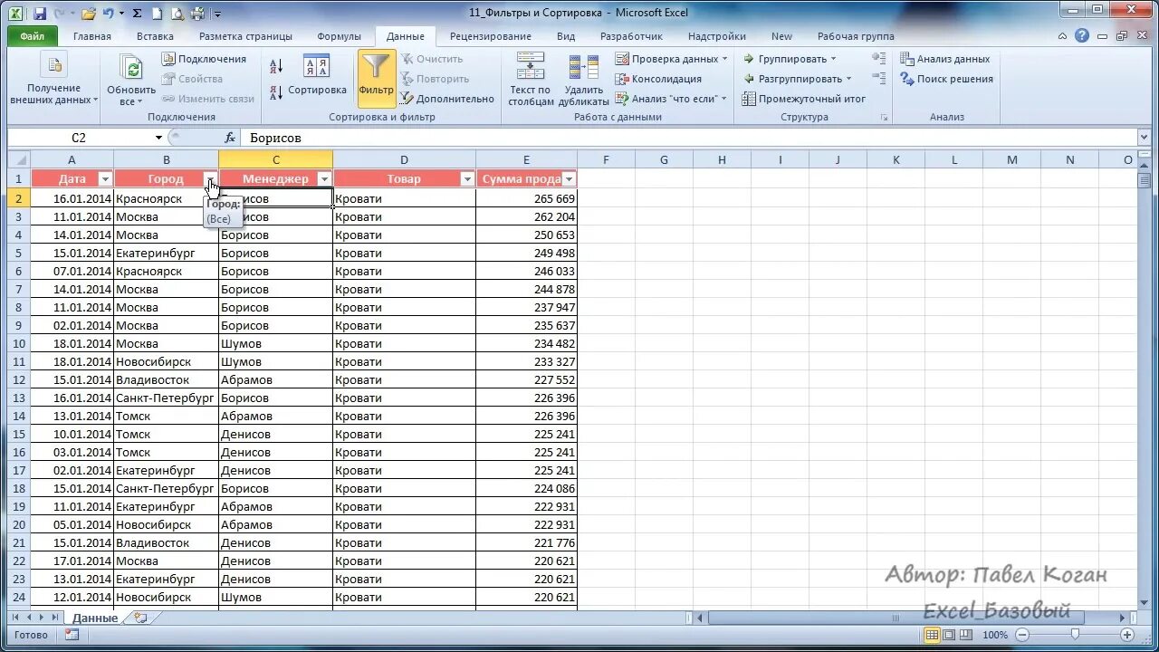
Task: Click macro record icon in status bar
Action: [x=72, y=635]
